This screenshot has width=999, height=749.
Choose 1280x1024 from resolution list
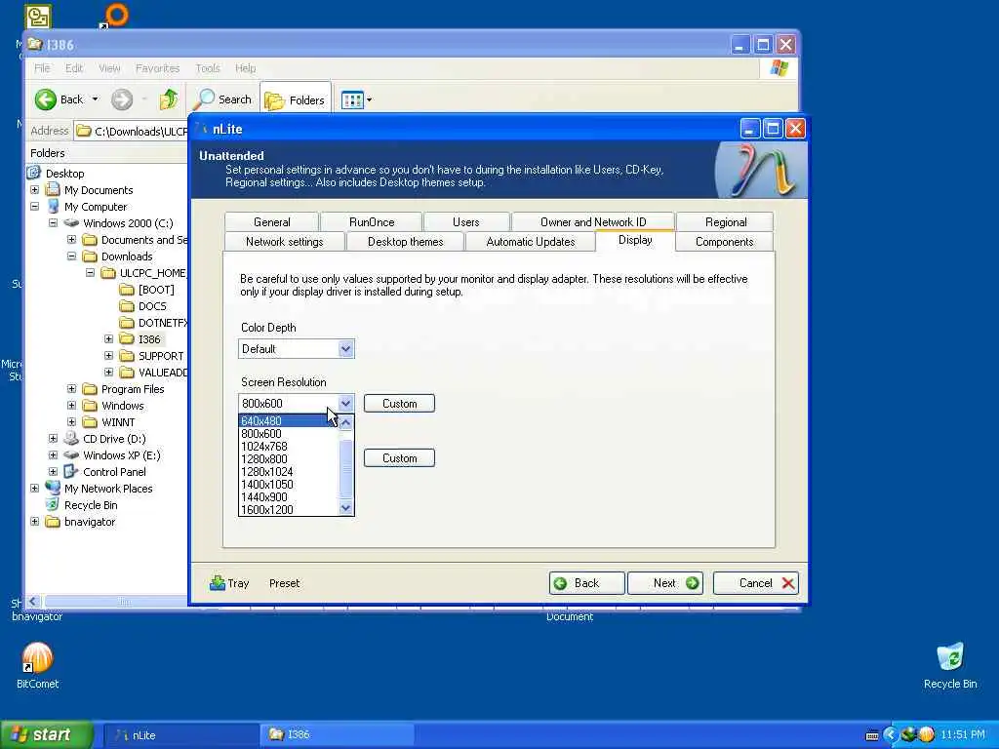pyautogui.click(x=288, y=472)
